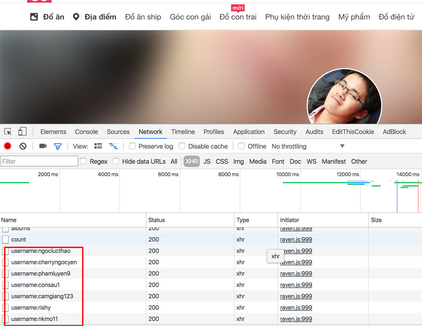Switch to large request rows view icon
The image size is (422, 326).
(98, 146)
